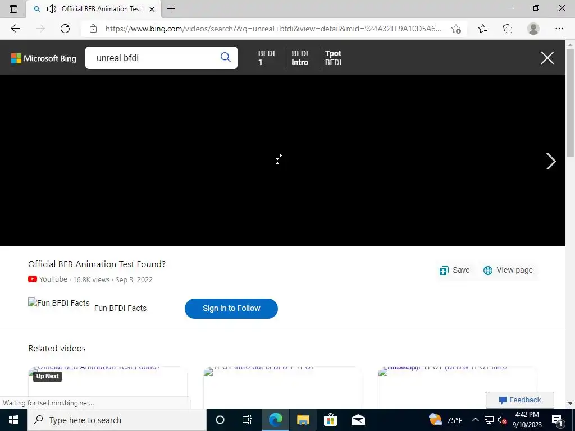Click the Microsoft Bing logo
Image resolution: width=575 pixels, height=431 pixels.
(x=44, y=58)
